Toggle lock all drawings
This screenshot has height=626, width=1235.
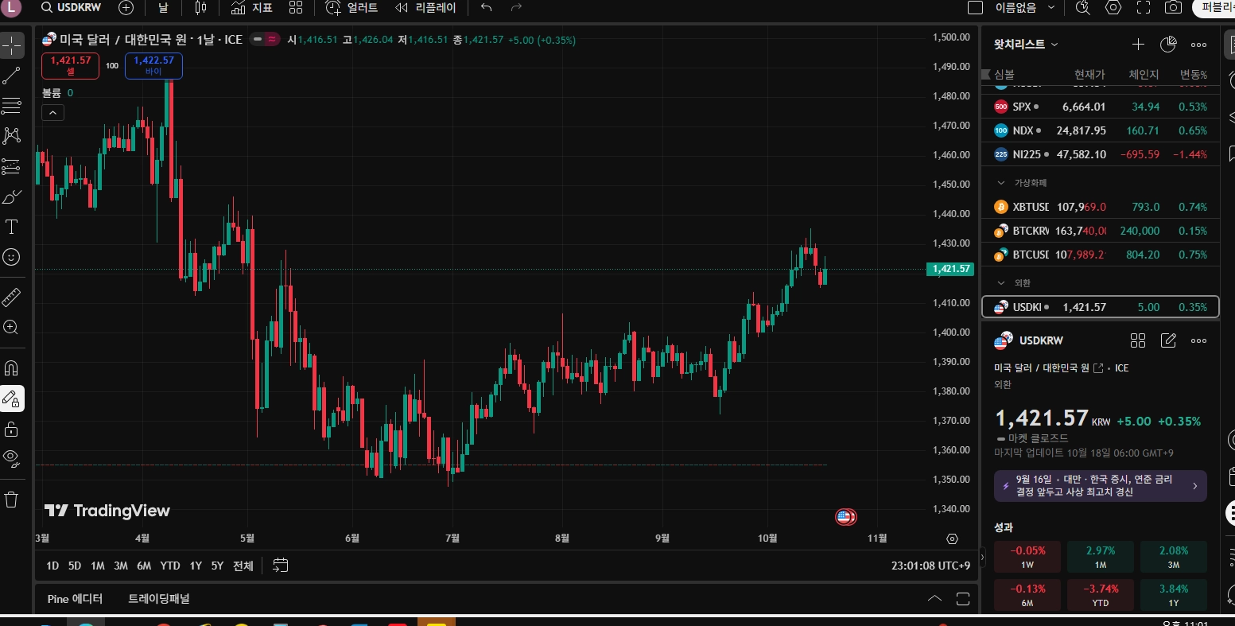coord(12,430)
